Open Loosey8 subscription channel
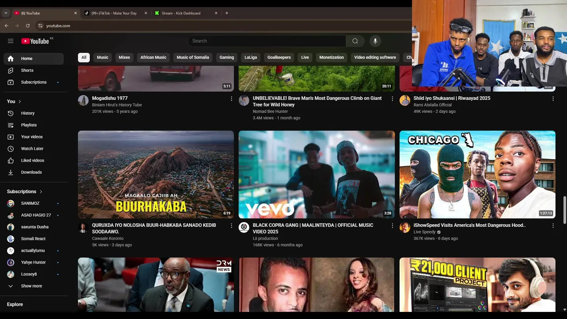 34,274
